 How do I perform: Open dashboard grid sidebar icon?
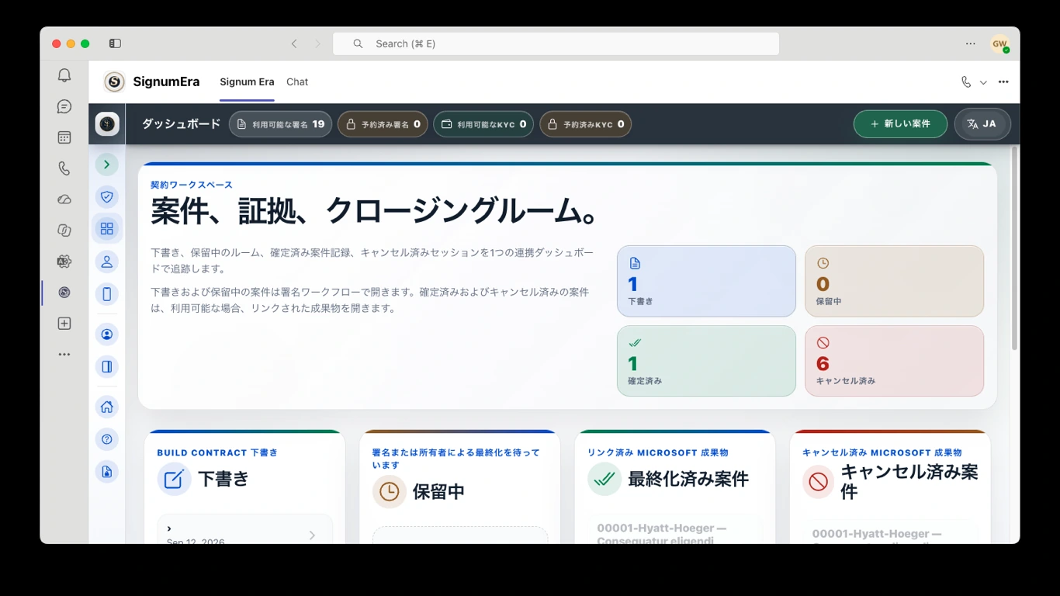pyautogui.click(x=107, y=229)
